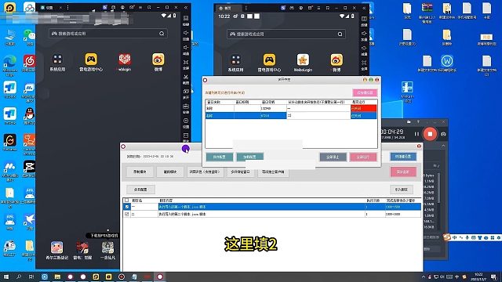502x282 pixels.
Task: Click the pink top-right button in multi-open dialog
Action: click(x=365, y=92)
